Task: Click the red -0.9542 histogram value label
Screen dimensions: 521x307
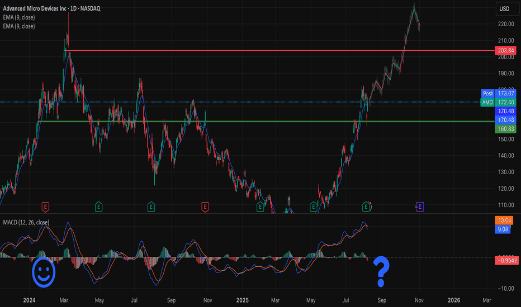Action: [x=506, y=260]
